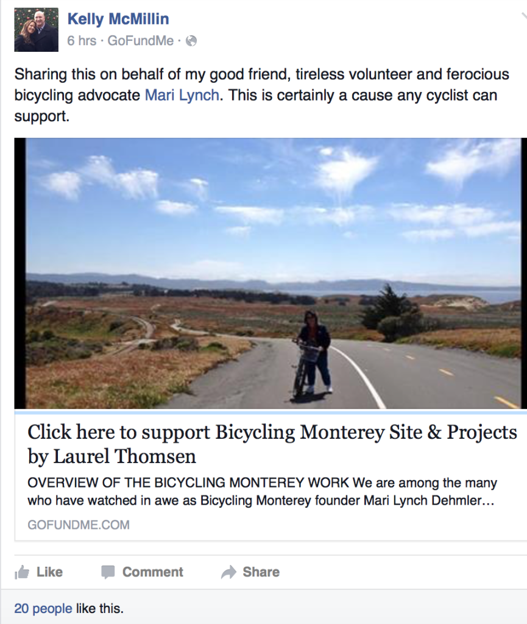Click the GoFundMe source link beside timestamp
527x624 pixels.
coord(140,41)
